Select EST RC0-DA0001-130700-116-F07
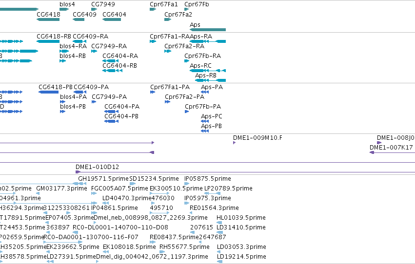The image size is (415, 264). (x=91, y=237)
